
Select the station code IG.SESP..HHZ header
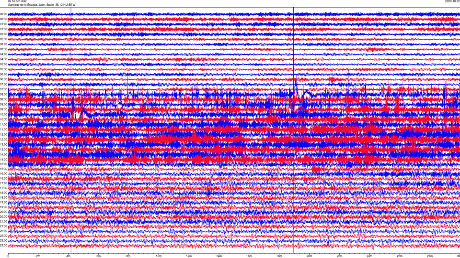coord(17,1)
